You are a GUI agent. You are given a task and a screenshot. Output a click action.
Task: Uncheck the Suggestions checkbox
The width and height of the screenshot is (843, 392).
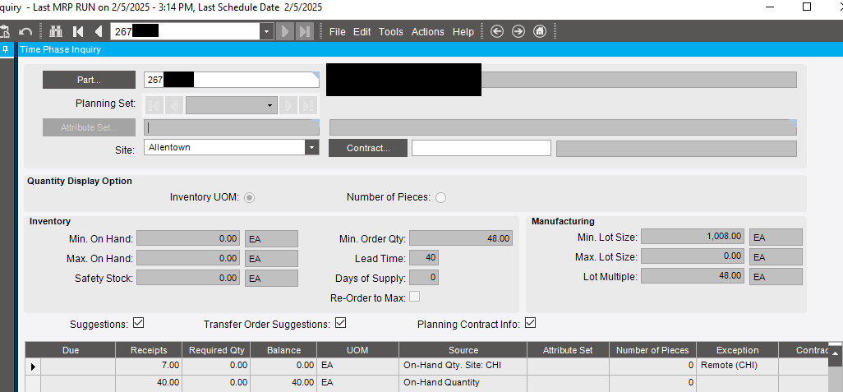tap(139, 323)
